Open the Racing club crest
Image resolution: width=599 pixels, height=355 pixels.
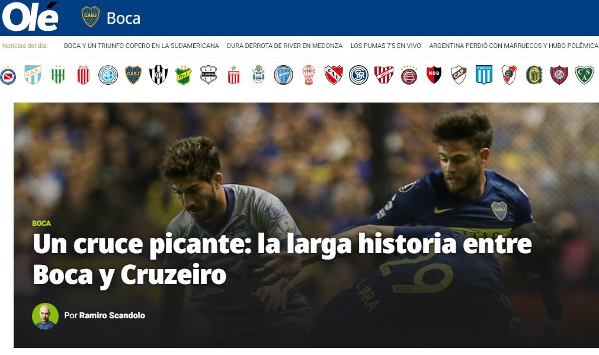[483, 75]
